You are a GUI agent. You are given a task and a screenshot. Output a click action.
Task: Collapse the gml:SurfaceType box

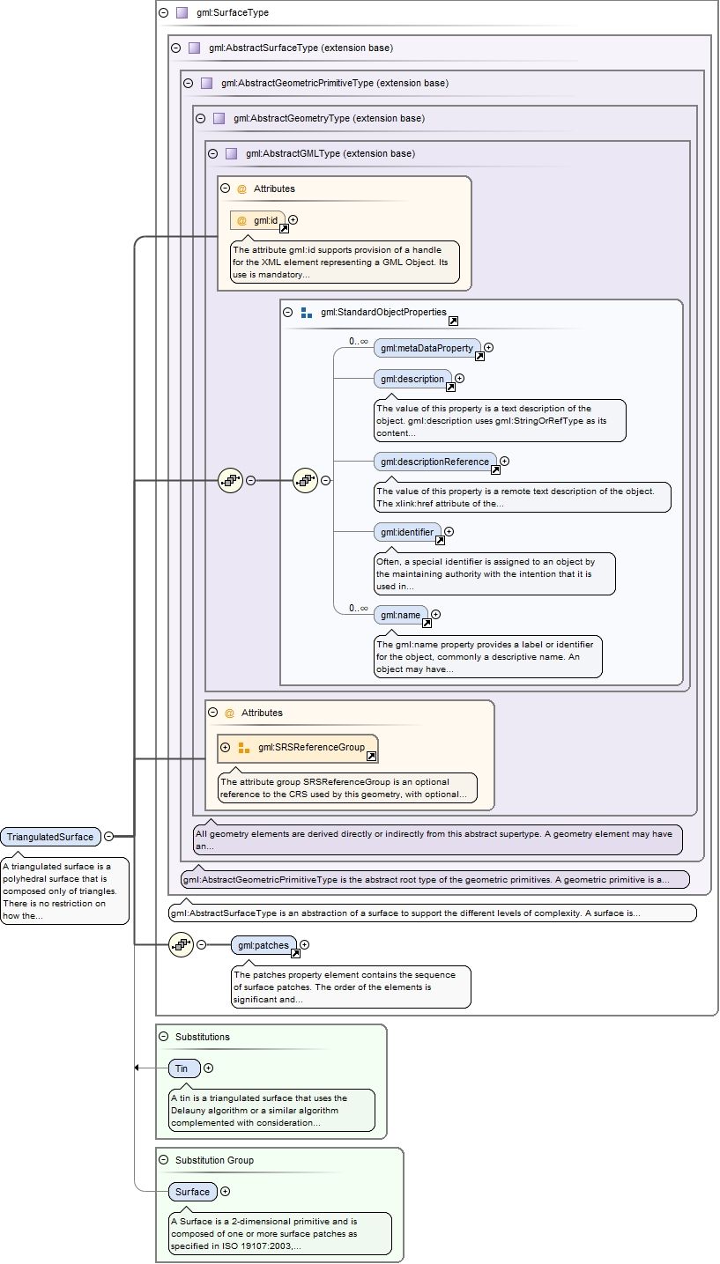point(163,13)
